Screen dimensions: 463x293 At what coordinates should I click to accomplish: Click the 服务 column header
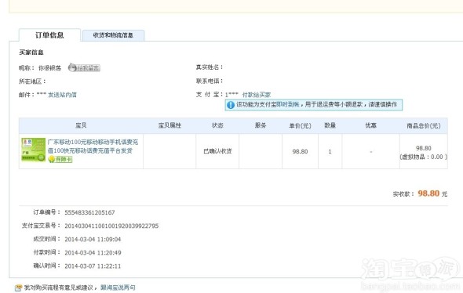point(261,125)
